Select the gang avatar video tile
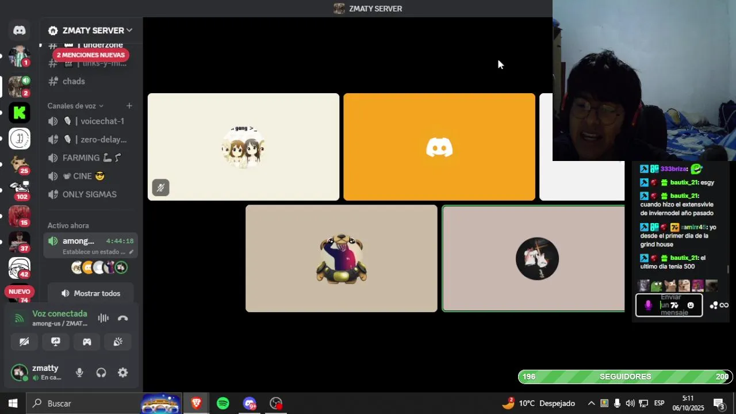 point(243,147)
